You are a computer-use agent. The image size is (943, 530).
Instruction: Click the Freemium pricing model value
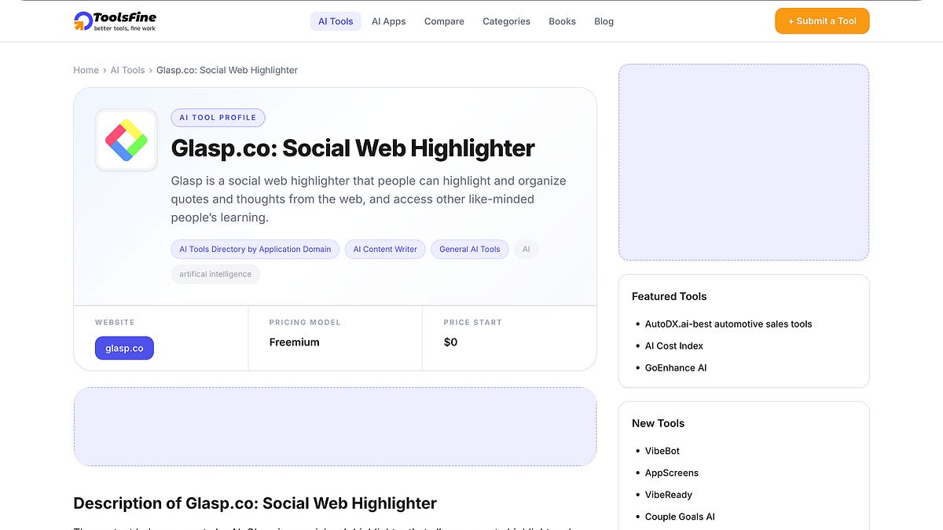click(x=294, y=342)
